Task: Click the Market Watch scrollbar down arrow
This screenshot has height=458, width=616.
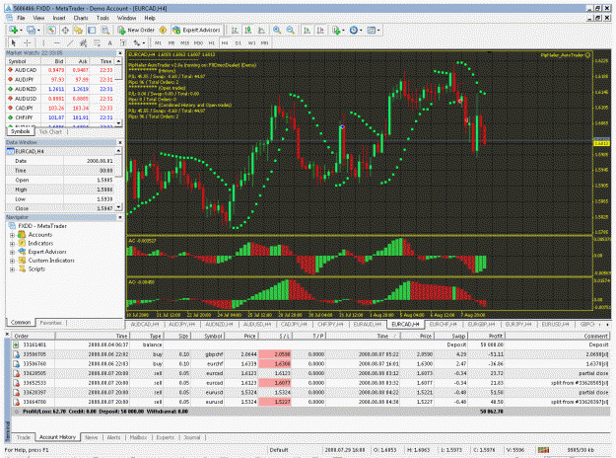Action: [118, 123]
